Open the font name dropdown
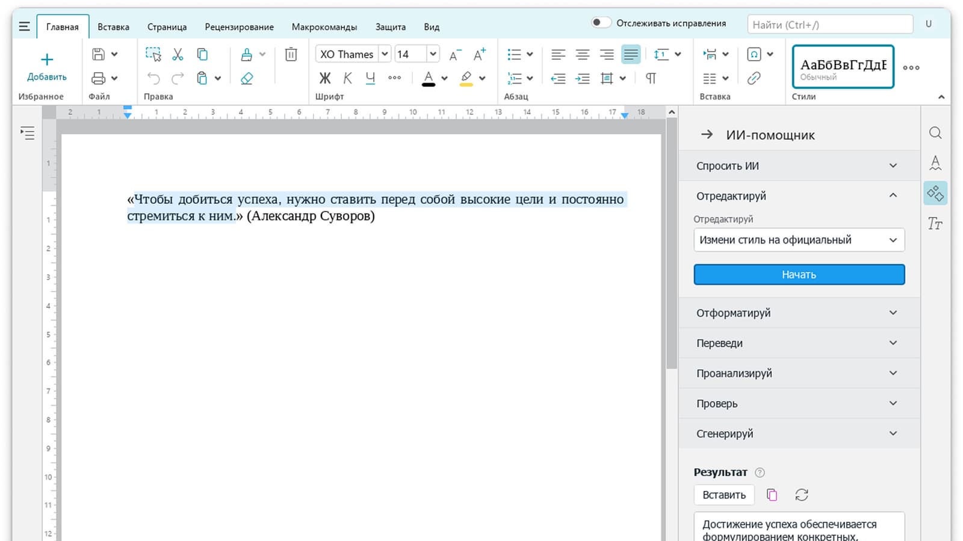 tap(385, 54)
